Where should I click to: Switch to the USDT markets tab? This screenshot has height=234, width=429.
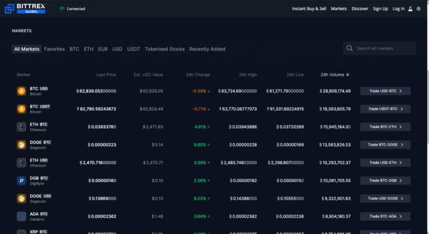point(134,49)
